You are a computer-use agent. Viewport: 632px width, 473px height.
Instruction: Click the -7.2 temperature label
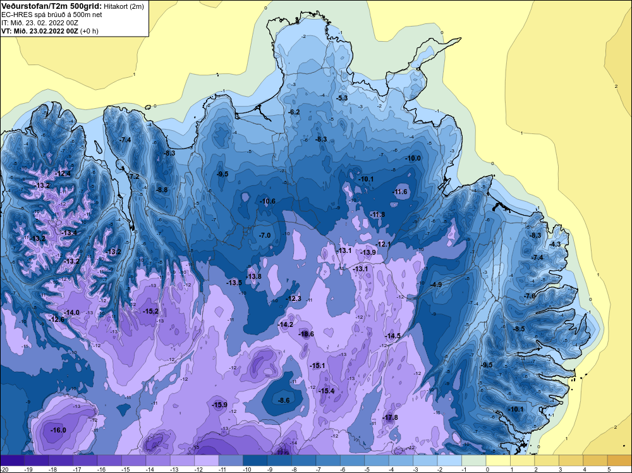(133, 176)
